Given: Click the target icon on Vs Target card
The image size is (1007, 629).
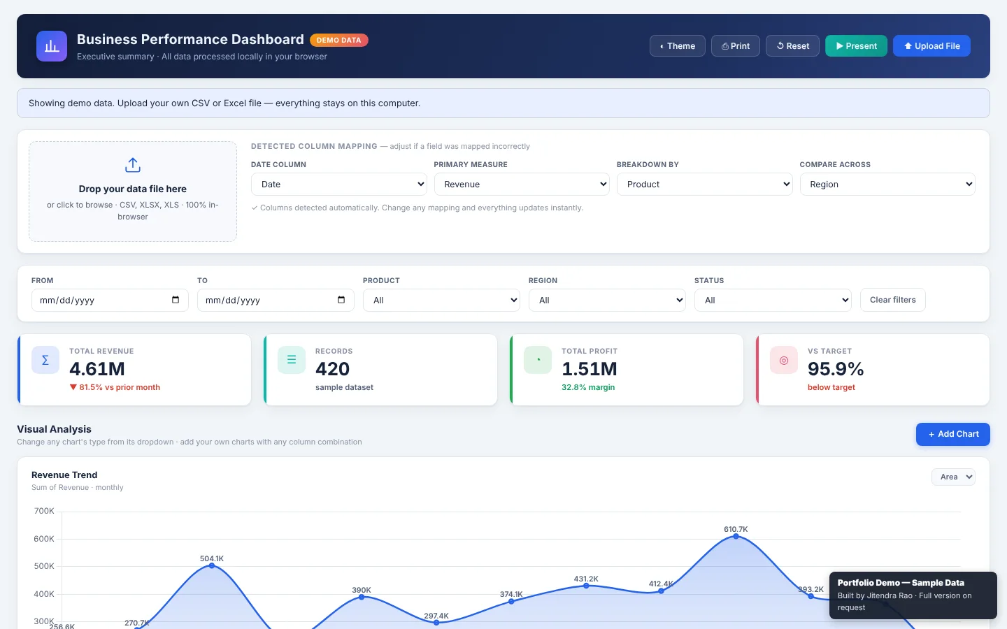Looking at the screenshot, I should 784,360.
